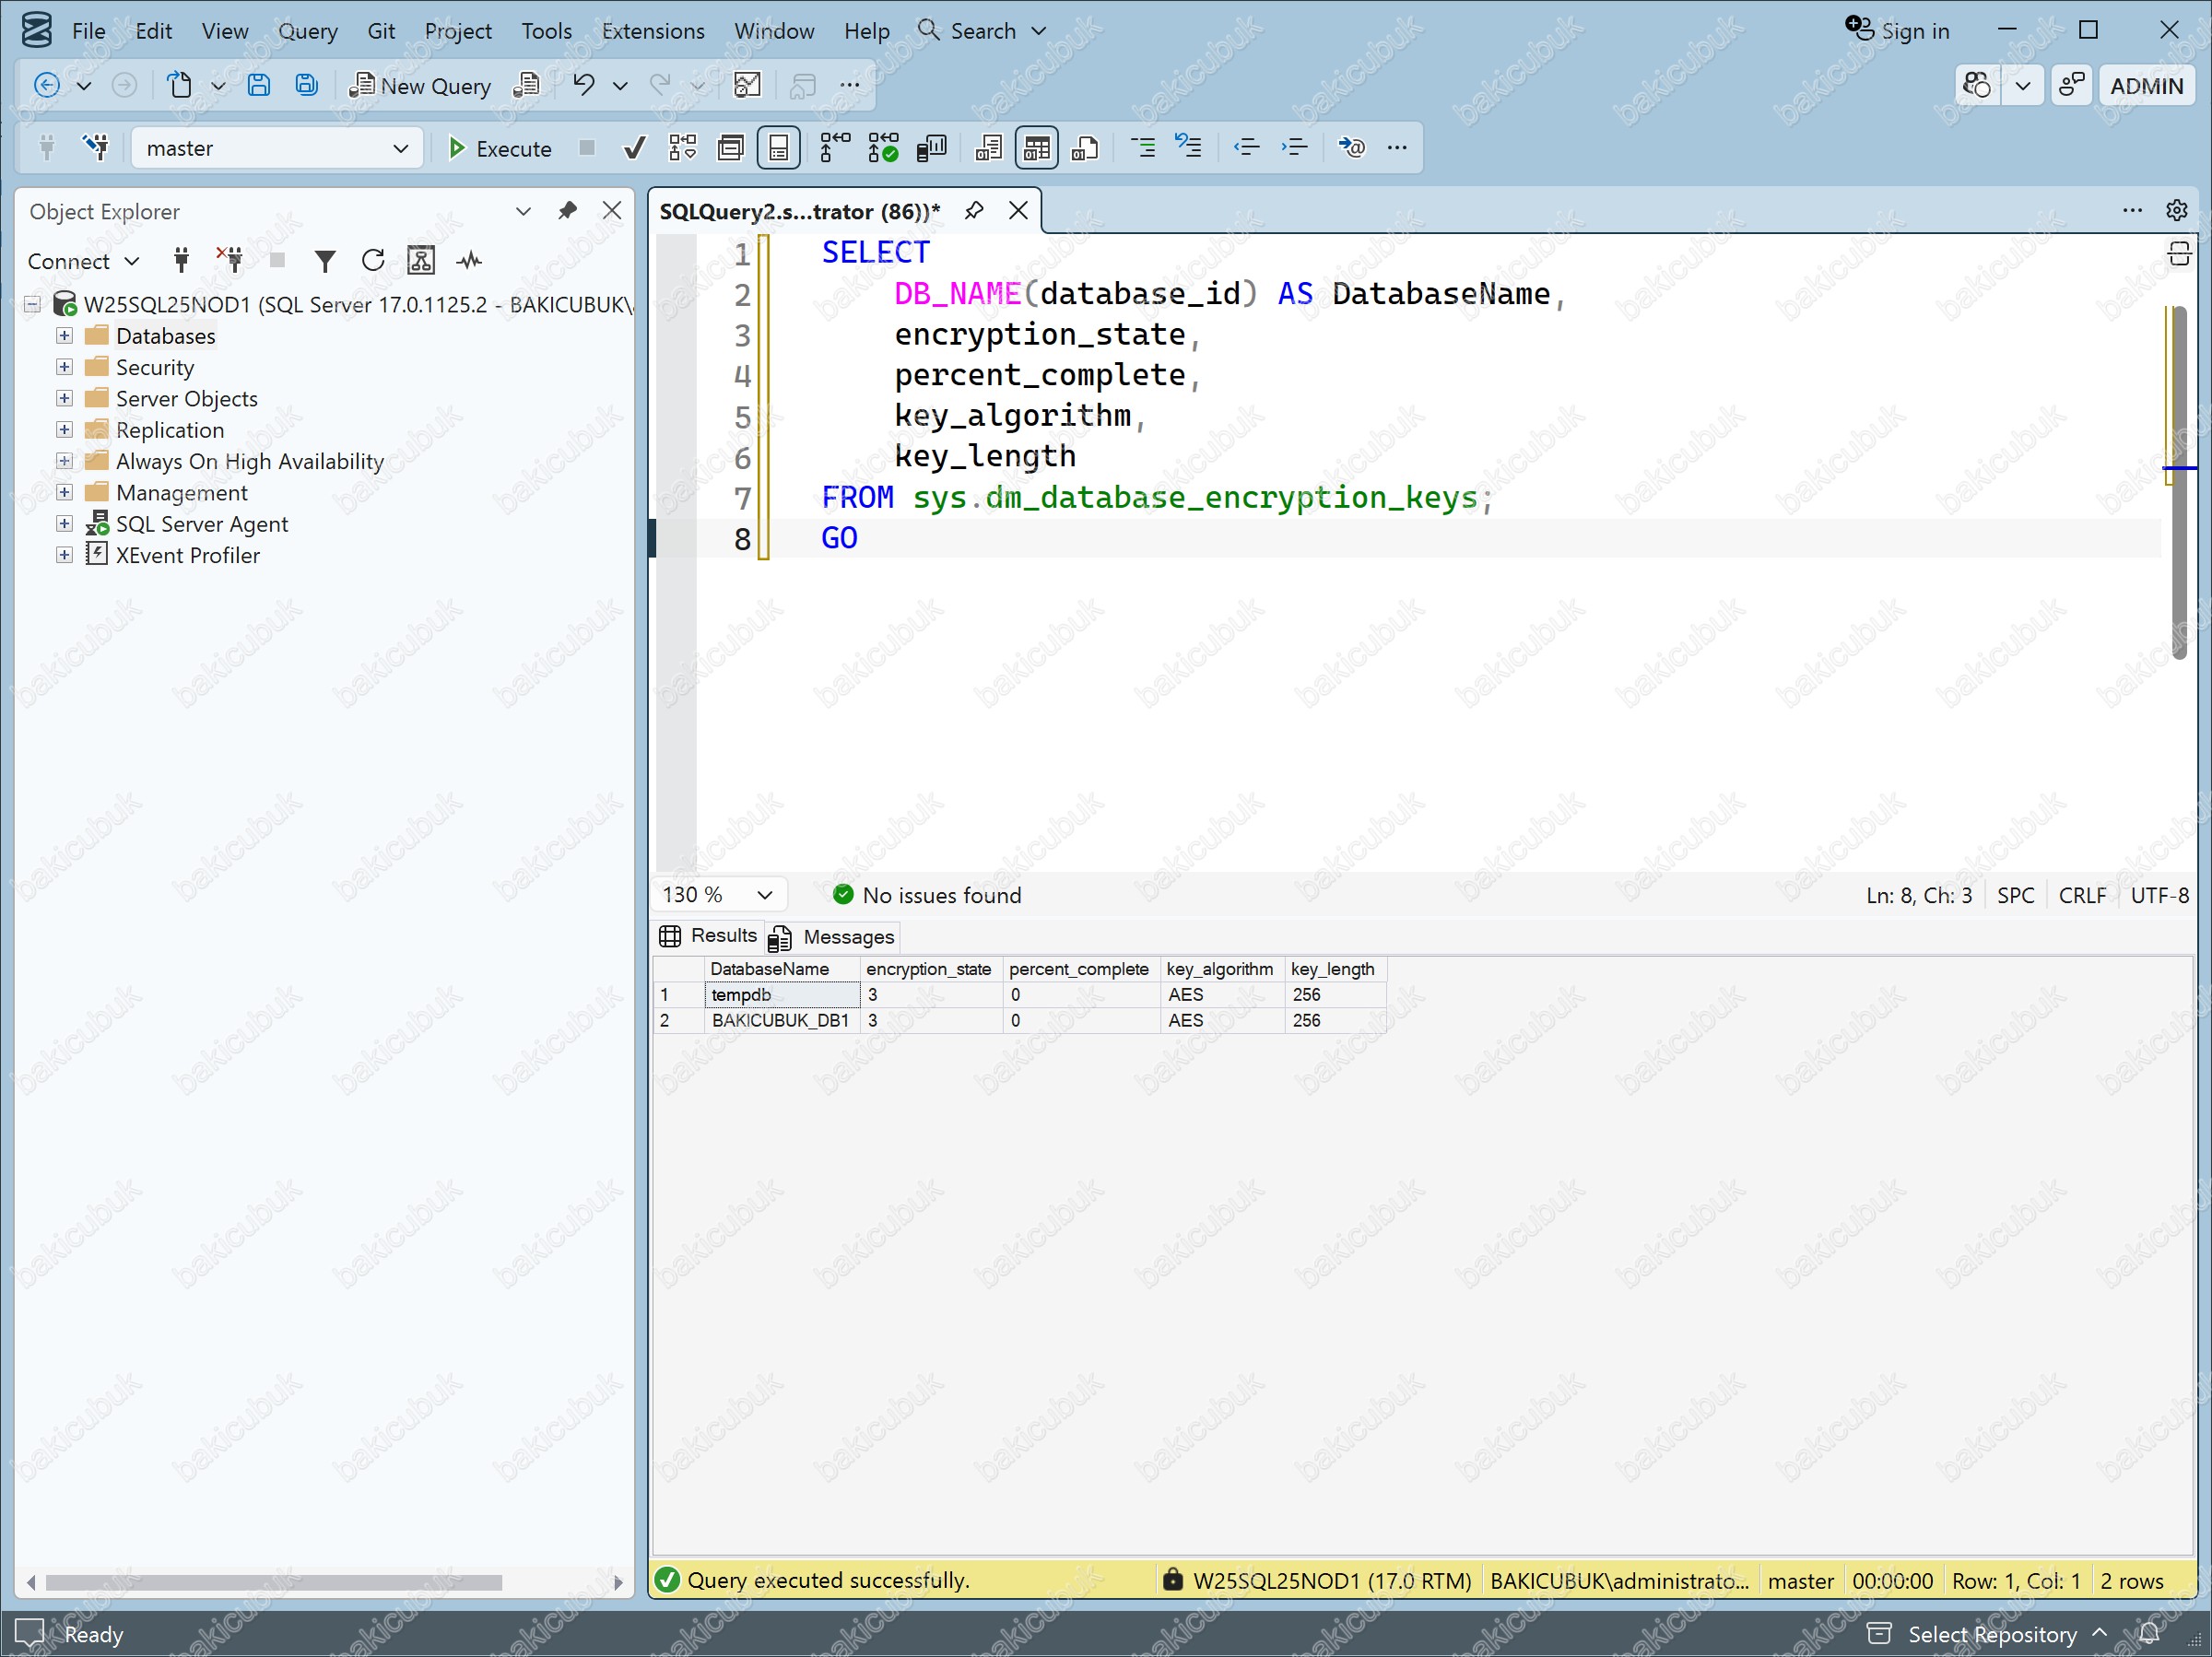Screen dimensions: 2212x1657
Task: Open the Undo history dropdown arrow
Action: pyautogui.click(x=620, y=86)
